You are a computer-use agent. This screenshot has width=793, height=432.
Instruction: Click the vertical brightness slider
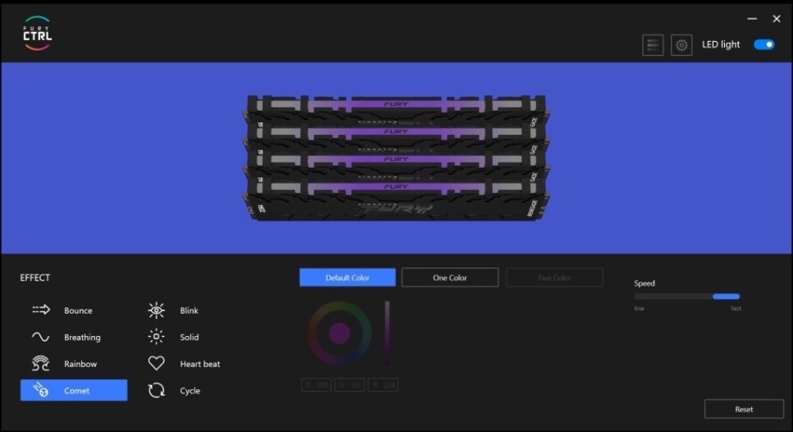pyautogui.click(x=387, y=333)
